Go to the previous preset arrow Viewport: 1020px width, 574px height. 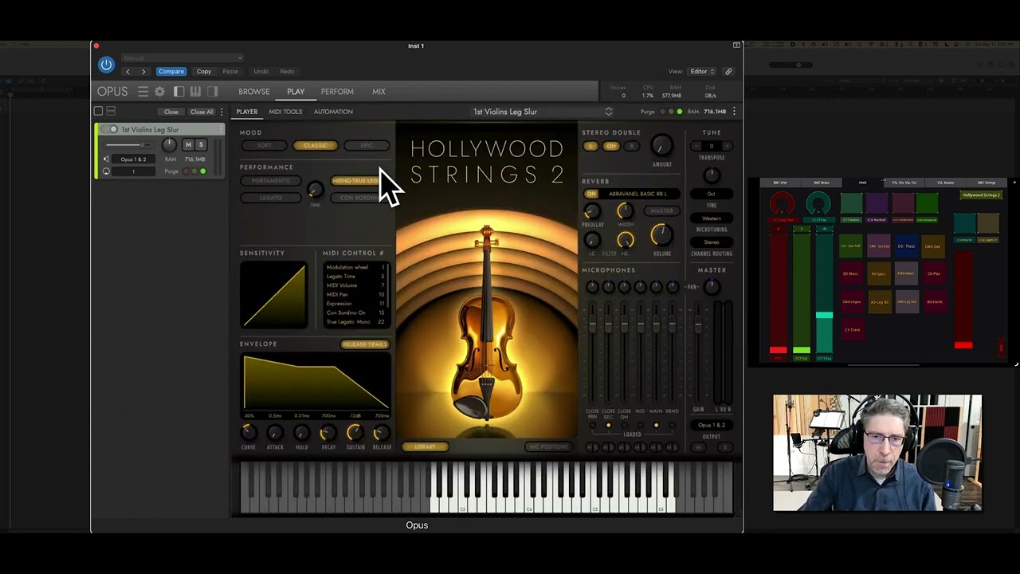[x=127, y=72]
